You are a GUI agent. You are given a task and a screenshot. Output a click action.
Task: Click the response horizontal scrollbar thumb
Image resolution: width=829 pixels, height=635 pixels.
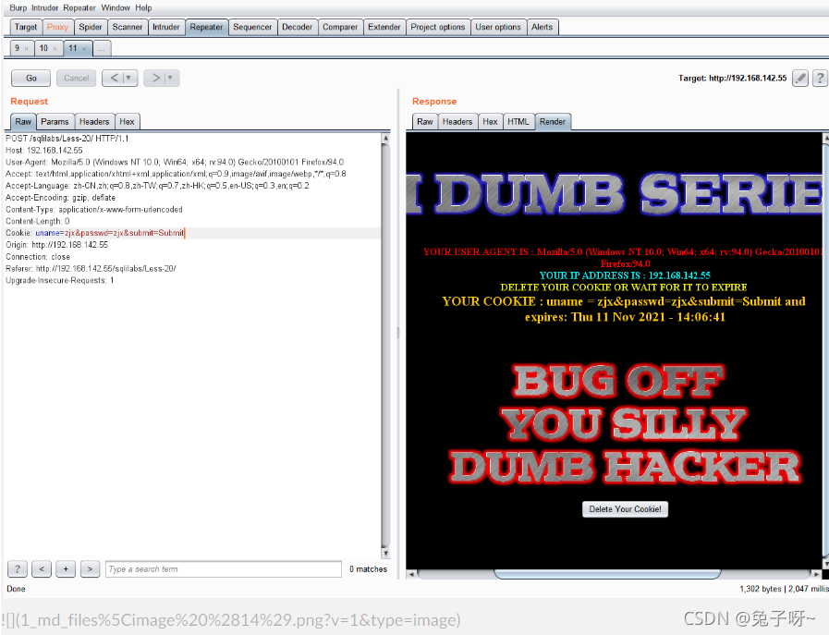(607, 574)
